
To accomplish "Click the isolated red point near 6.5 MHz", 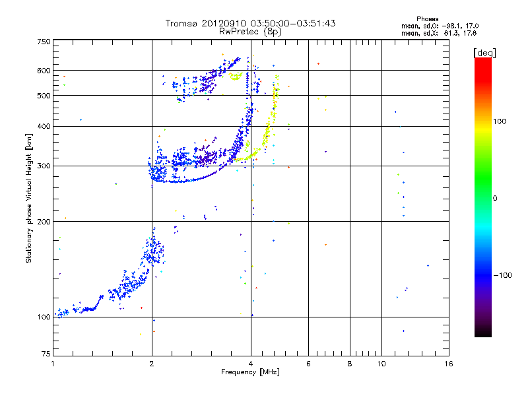I will (319, 63).
